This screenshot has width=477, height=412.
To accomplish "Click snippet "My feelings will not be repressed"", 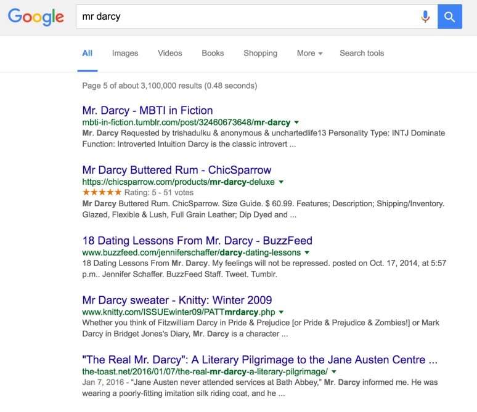I will [x=264, y=269].
